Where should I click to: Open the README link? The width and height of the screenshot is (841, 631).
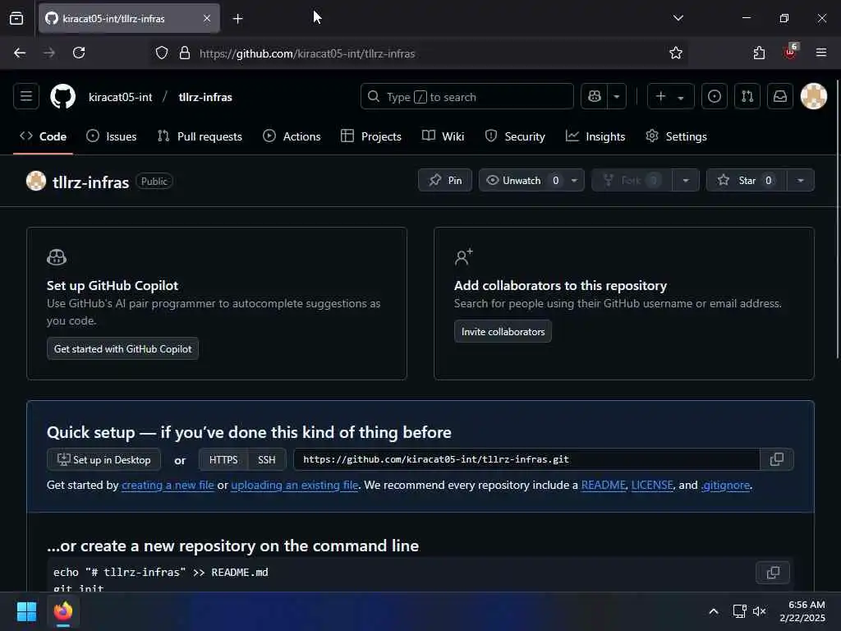(x=604, y=485)
